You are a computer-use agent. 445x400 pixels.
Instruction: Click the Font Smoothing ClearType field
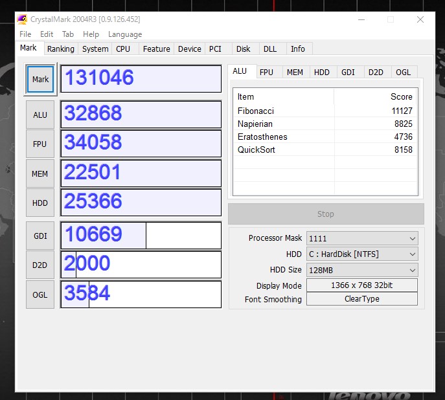(x=362, y=299)
